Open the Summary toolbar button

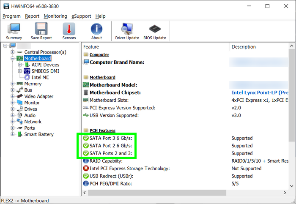coord(14,31)
